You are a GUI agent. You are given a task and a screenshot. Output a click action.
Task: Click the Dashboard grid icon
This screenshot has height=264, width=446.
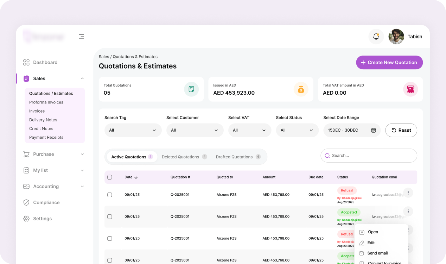[26, 62]
